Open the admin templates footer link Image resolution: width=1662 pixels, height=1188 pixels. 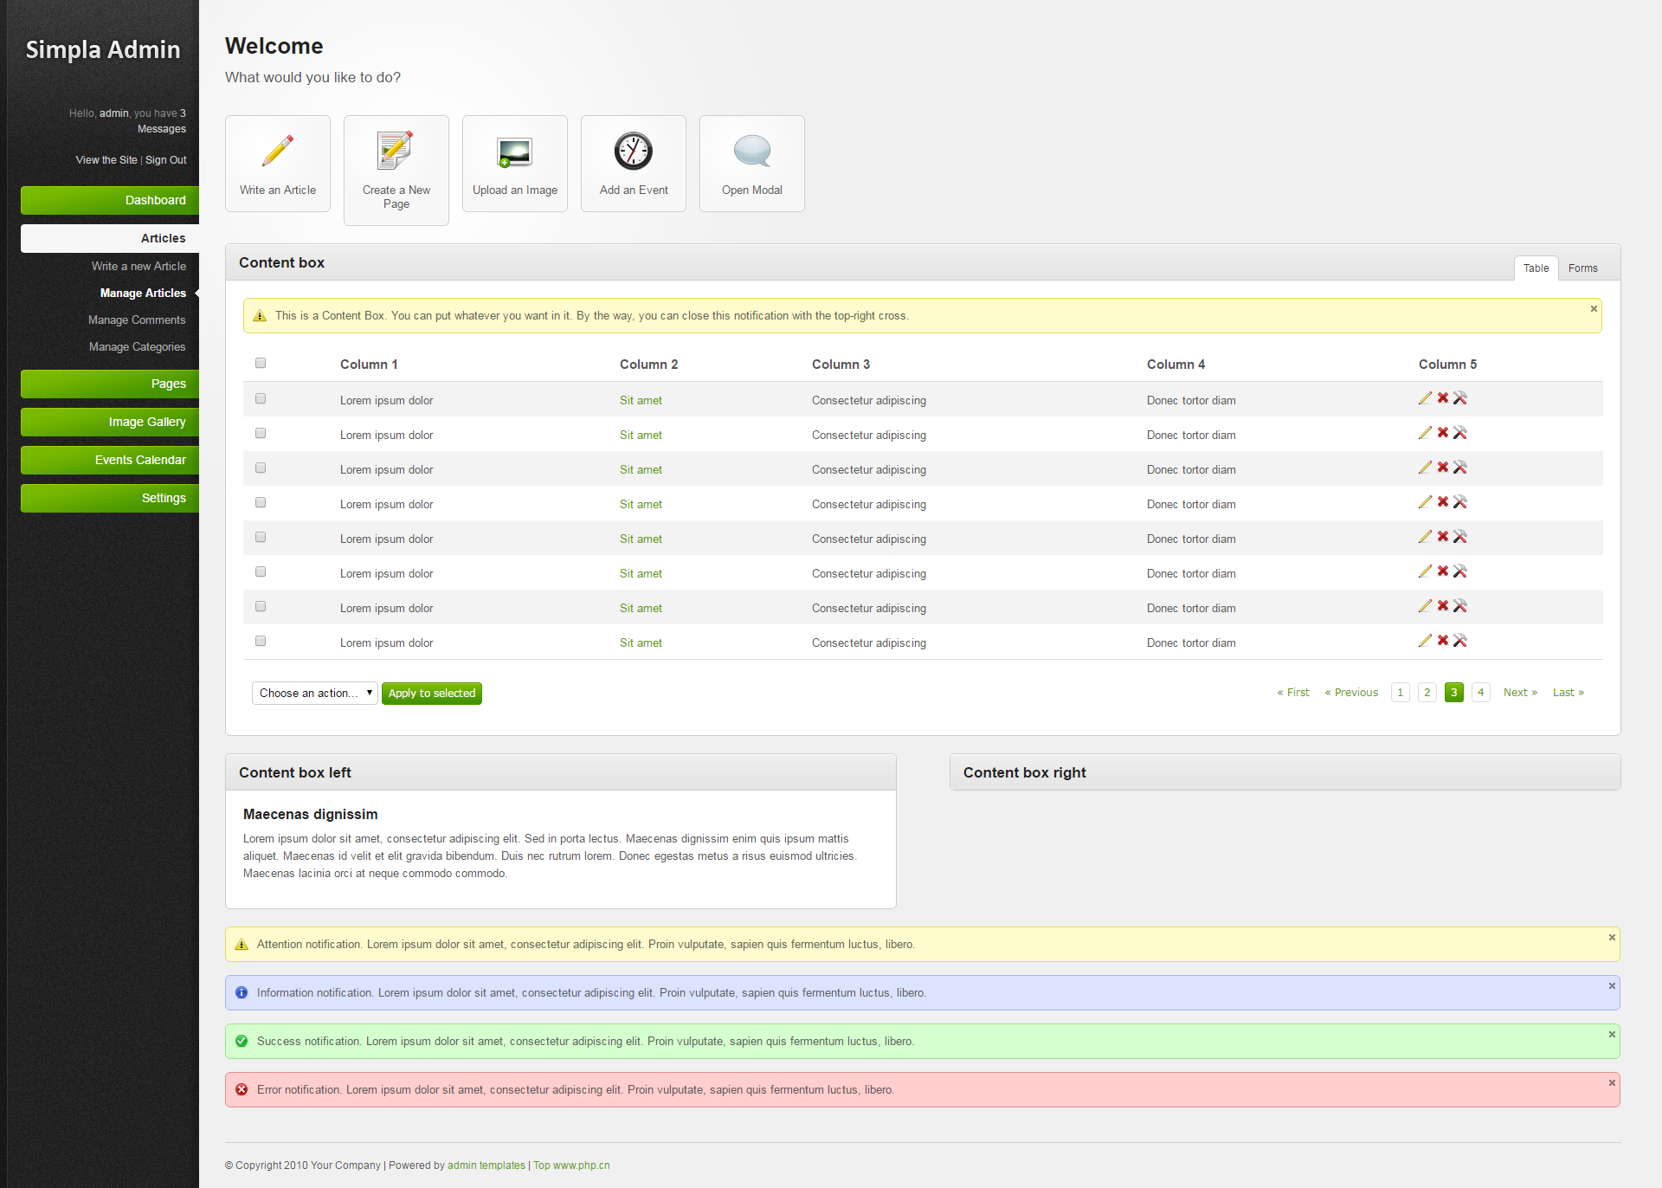[486, 1165]
